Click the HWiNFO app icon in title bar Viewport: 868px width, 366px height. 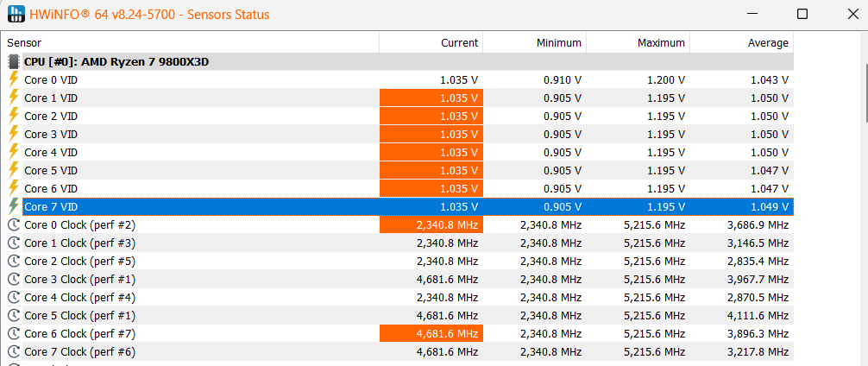pos(16,15)
